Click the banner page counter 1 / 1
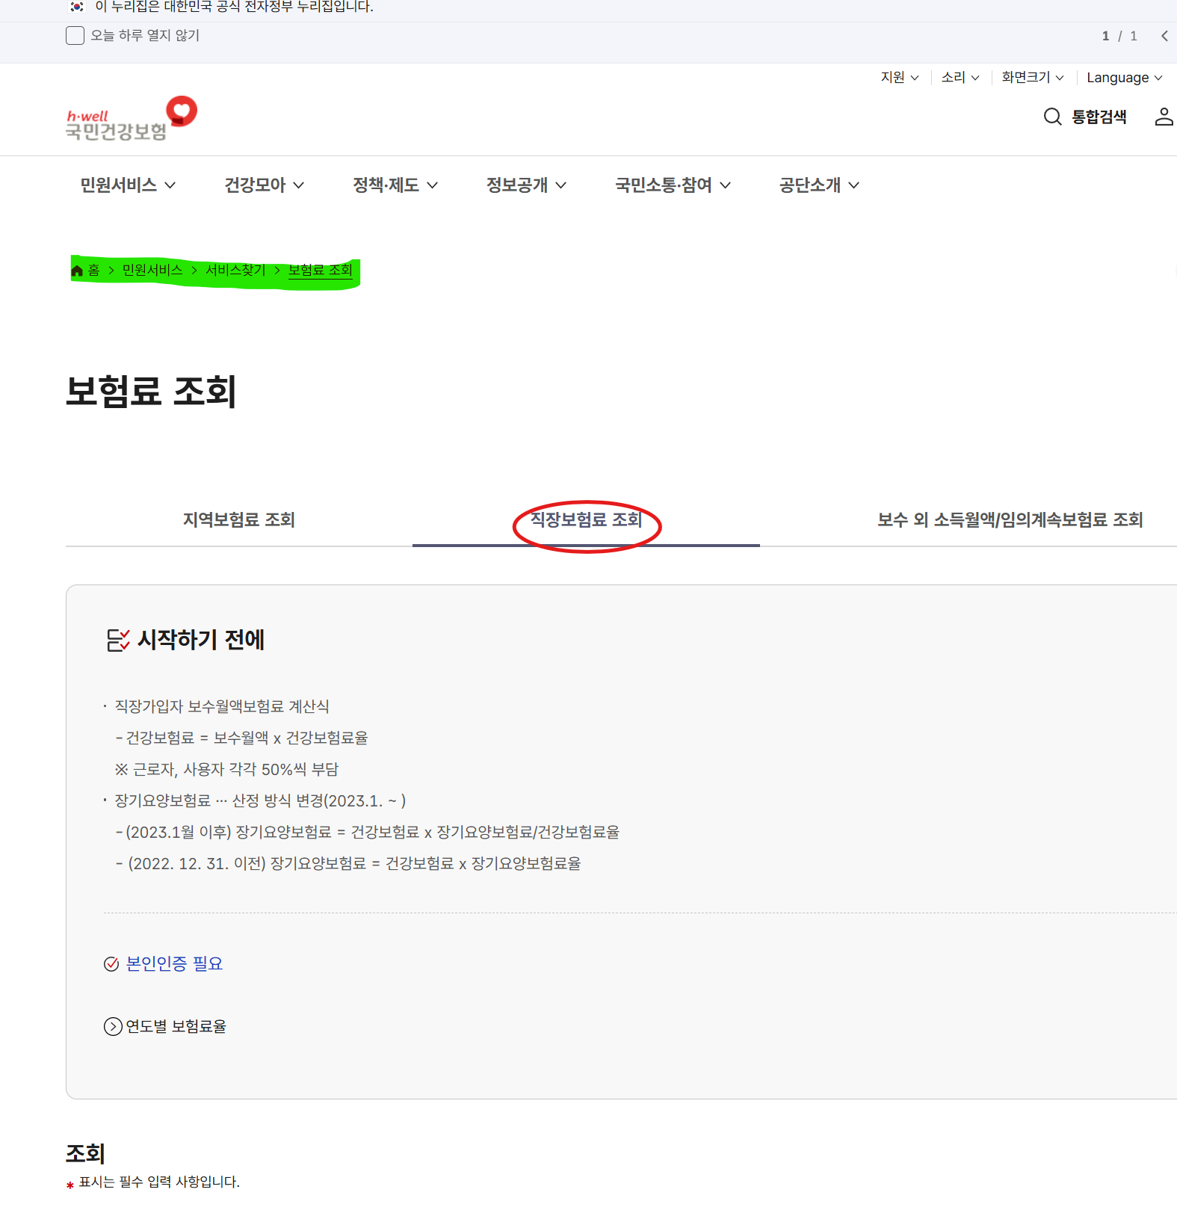Image resolution: width=1177 pixels, height=1219 pixels. click(x=1119, y=36)
